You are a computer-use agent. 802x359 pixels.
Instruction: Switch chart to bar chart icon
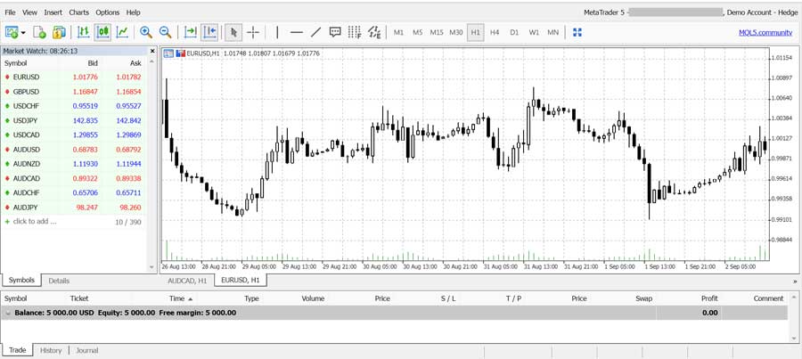click(83, 32)
